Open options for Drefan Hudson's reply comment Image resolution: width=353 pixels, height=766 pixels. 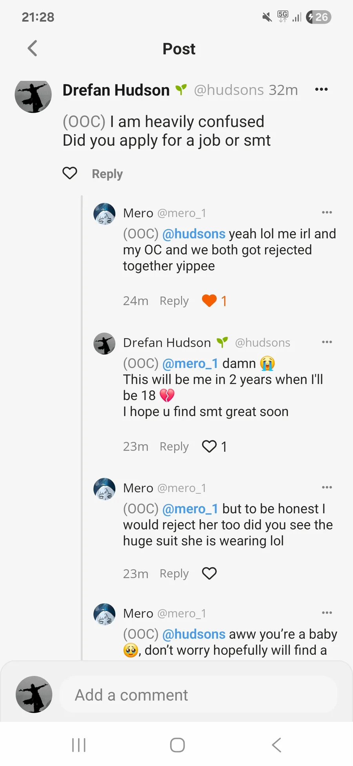(x=327, y=342)
